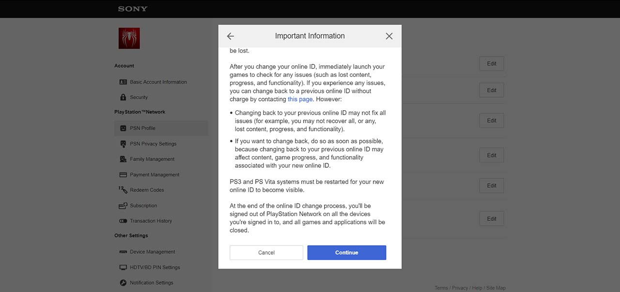This screenshot has height=292, width=620.
Task: Click the "PlayStation™Network" sidebar heading
Action: [139, 112]
